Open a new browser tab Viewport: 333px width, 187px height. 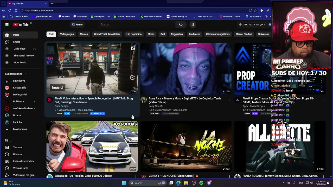(x=52, y=3)
